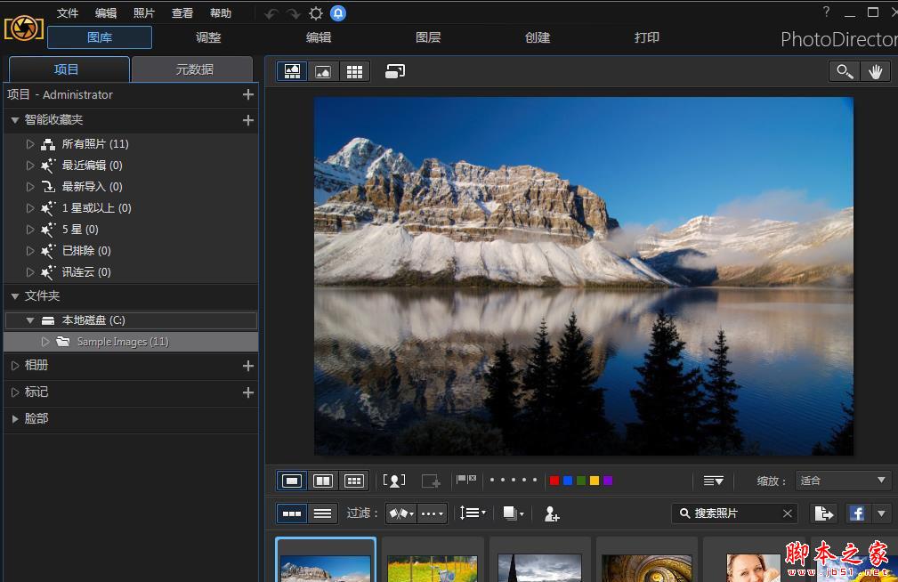898x582 pixels.
Task: Open share options dropdown arrow
Action: point(881,513)
